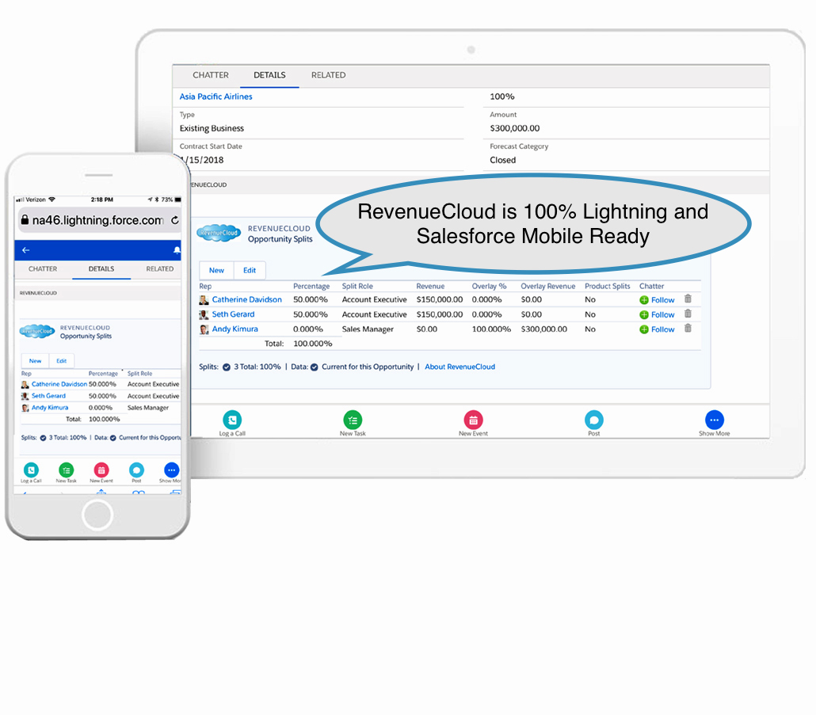Tap the na46.lightning.force.com address bar
Image resolution: width=816 pixels, height=715 pixels.
99,220
